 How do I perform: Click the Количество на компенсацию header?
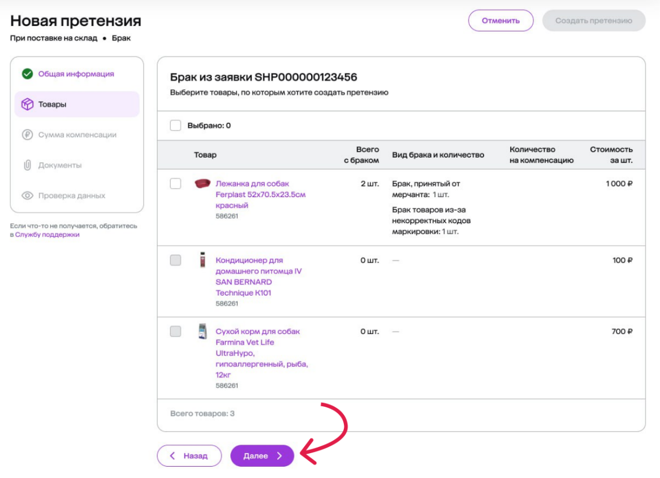click(x=541, y=155)
